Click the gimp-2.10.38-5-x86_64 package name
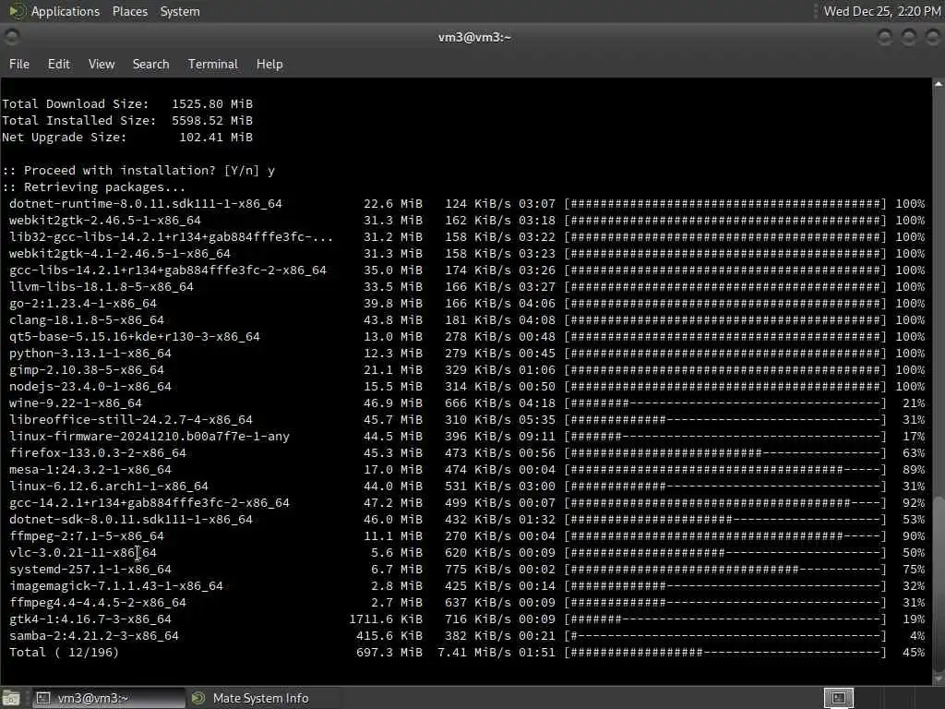 [x=86, y=369]
